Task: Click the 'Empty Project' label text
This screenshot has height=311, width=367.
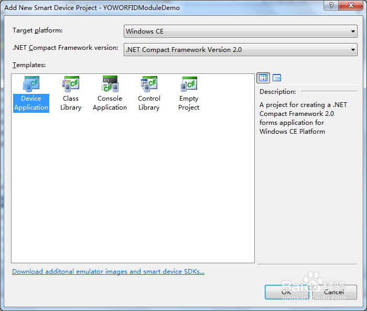Action: pyautogui.click(x=189, y=103)
